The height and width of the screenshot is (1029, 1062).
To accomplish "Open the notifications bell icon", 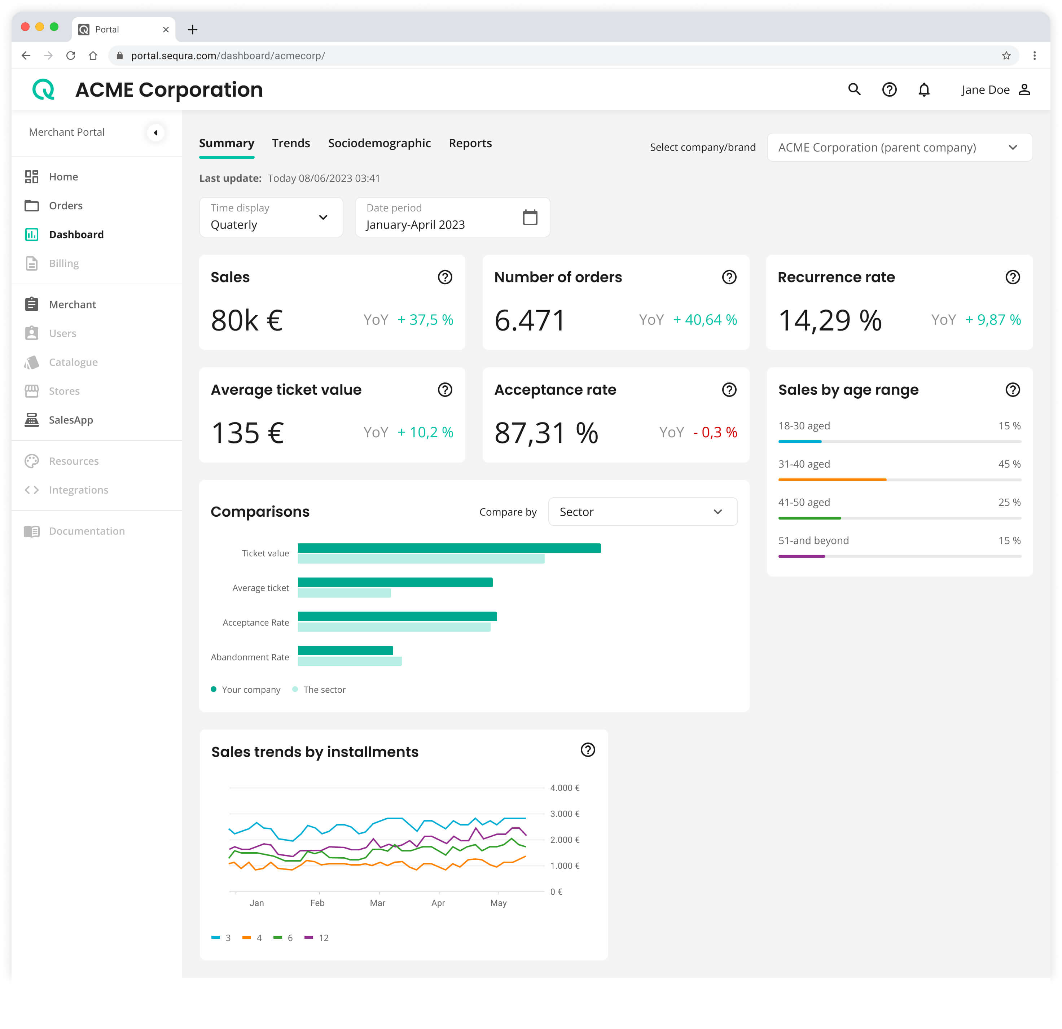I will point(924,89).
